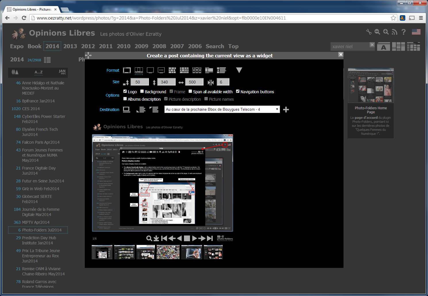Check Span all available width
428x296 pixels.
click(x=190, y=91)
